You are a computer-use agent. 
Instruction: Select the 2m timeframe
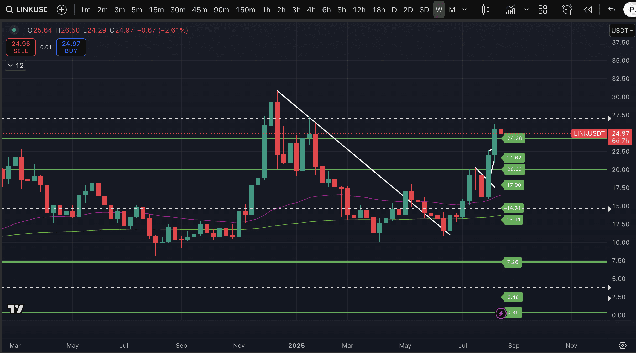pos(102,10)
